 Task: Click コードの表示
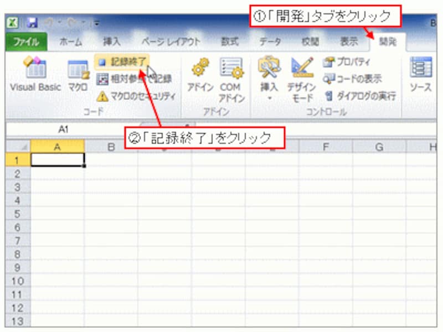point(352,79)
